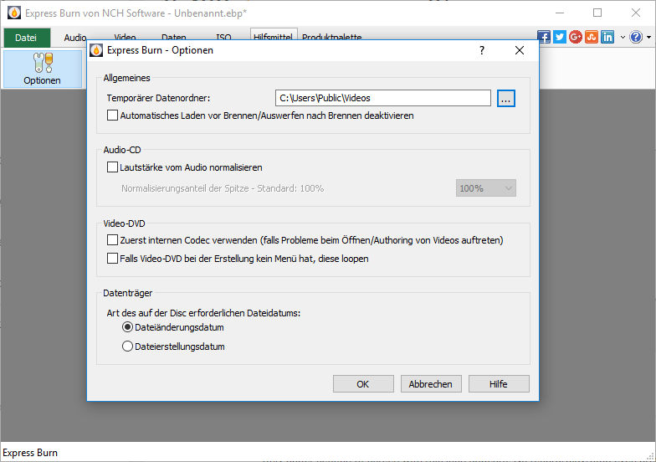Expand the social share dropdown arrow
The height and width of the screenshot is (462, 656).
[x=623, y=37]
